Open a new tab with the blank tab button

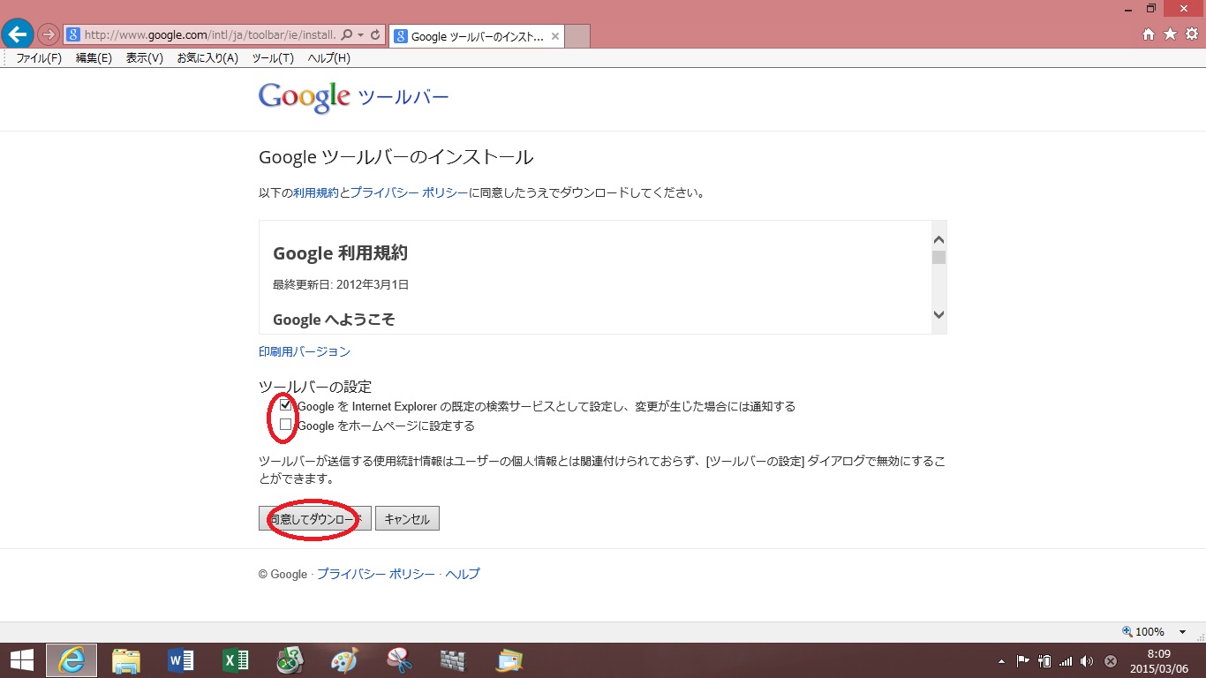(577, 36)
